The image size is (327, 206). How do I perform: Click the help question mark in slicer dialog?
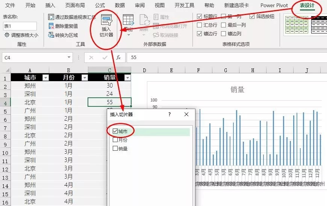(170, 114)
